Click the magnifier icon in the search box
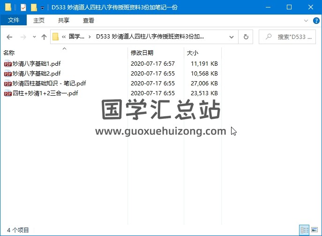This screenshot has width=322, height=236. click(269, 37)
